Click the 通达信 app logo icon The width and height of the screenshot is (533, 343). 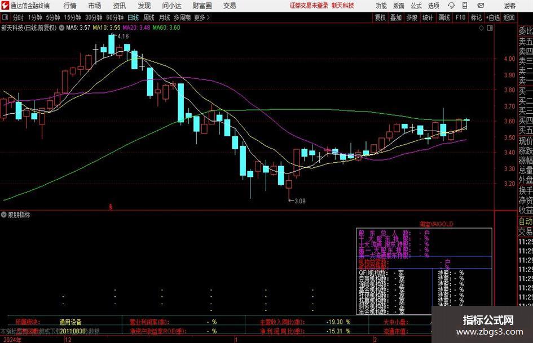point(5,5)
